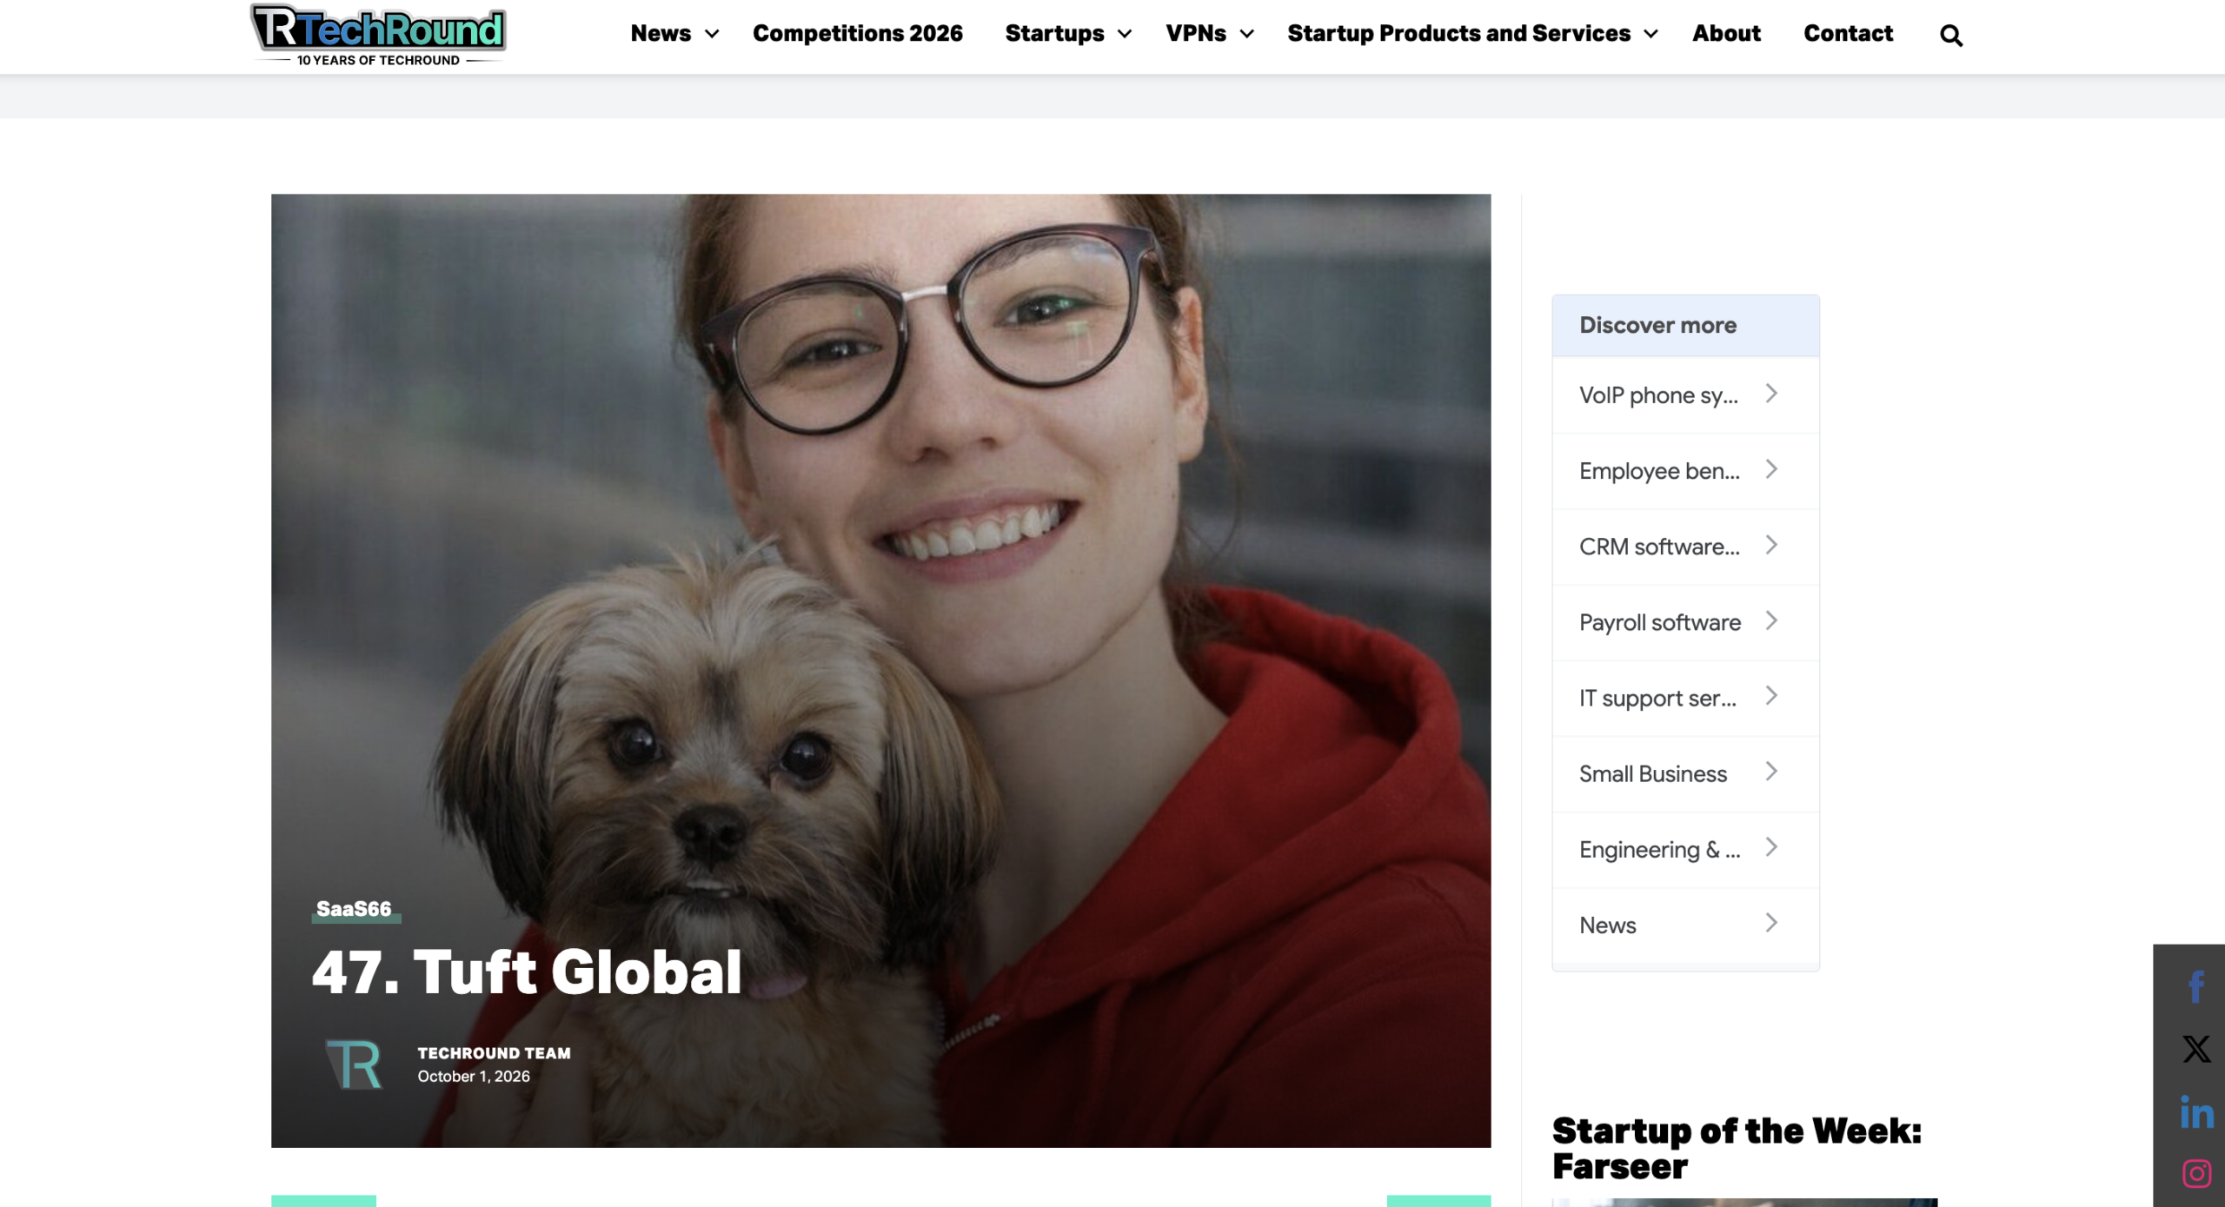
Task: Click the arrow beside sidebar News item
Action: pos(1771,923)
